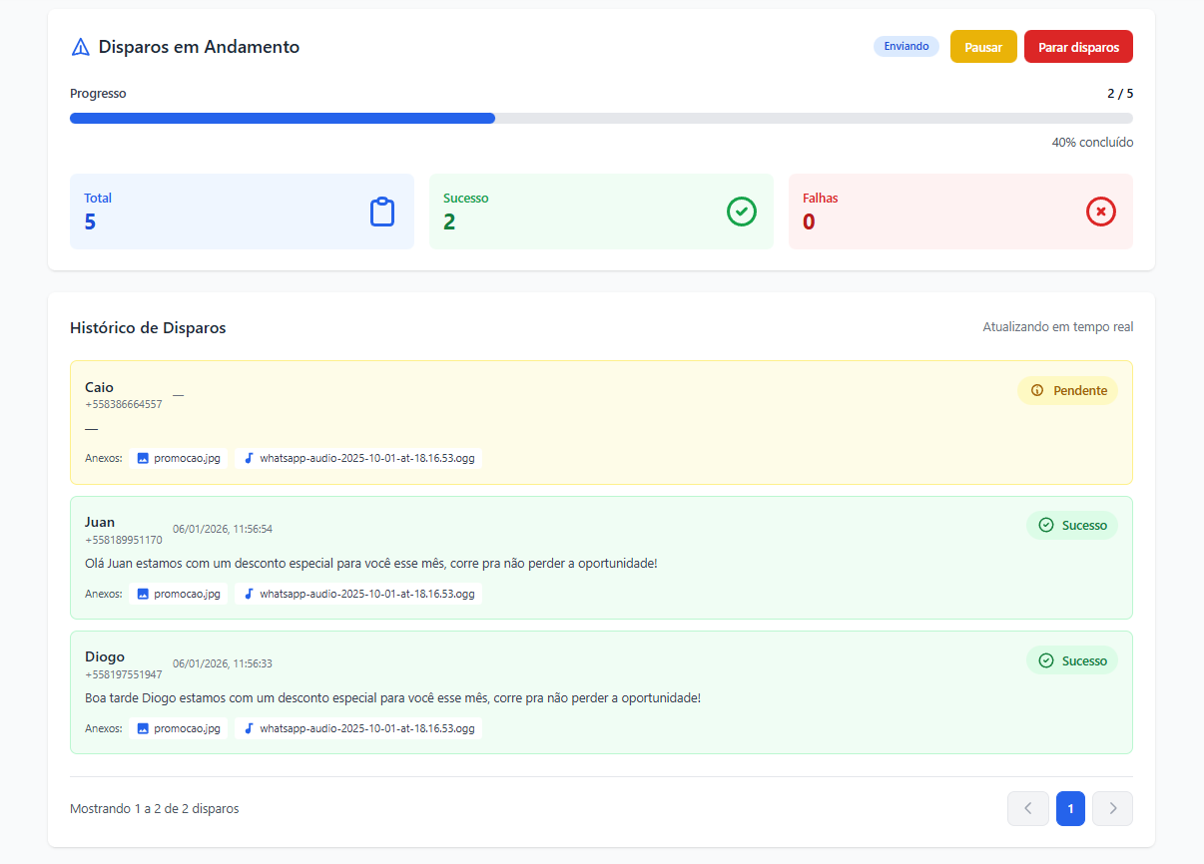Click the info icon in Pendente badge
This screenshot has height=864, width=1204.
tap(1037, 391)
